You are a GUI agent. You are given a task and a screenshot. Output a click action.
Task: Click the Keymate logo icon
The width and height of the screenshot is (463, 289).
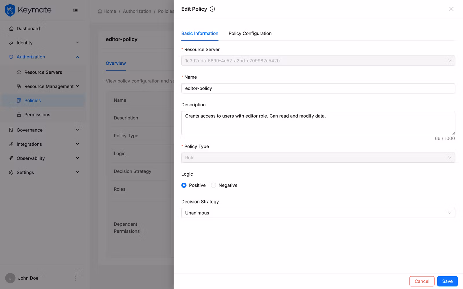(10, 10)
